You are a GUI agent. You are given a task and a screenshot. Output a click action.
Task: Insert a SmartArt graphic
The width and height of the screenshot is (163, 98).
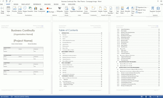[30, 9]
